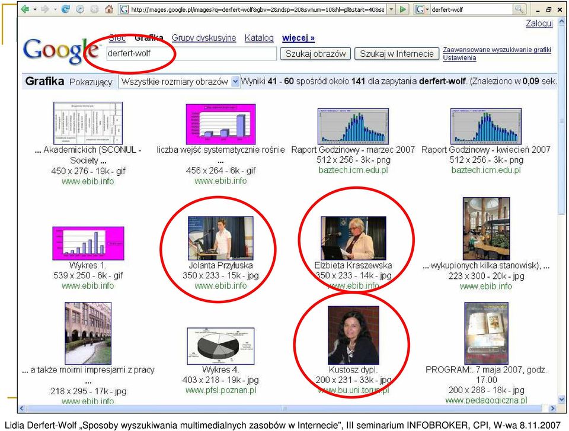Click the 'Jolanta Przyłuska' caption text

(x=220, y=265)
